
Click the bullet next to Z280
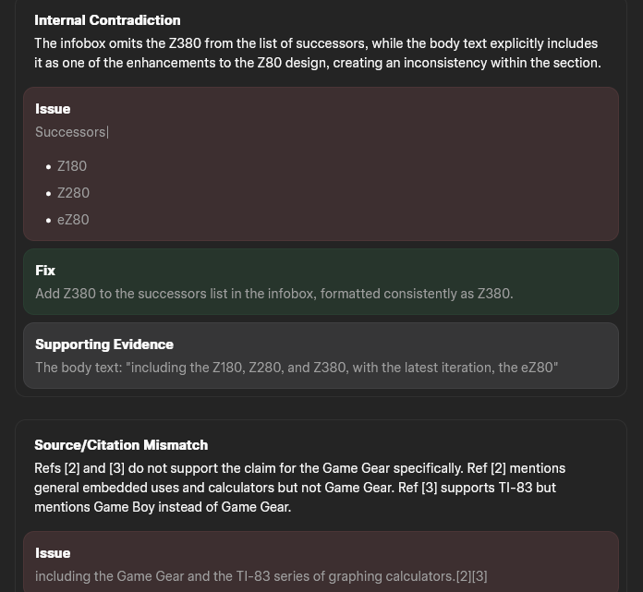(48, 194)
